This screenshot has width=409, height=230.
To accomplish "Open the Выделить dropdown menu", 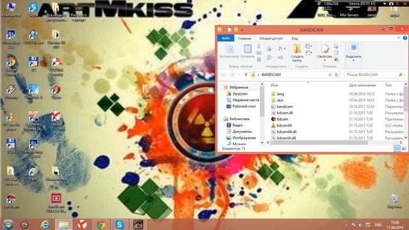I will tap(353, 61).
